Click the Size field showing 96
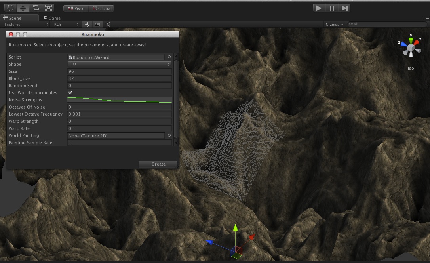The height and width of the screenshot is (263, 430). [x=119, y=71]
